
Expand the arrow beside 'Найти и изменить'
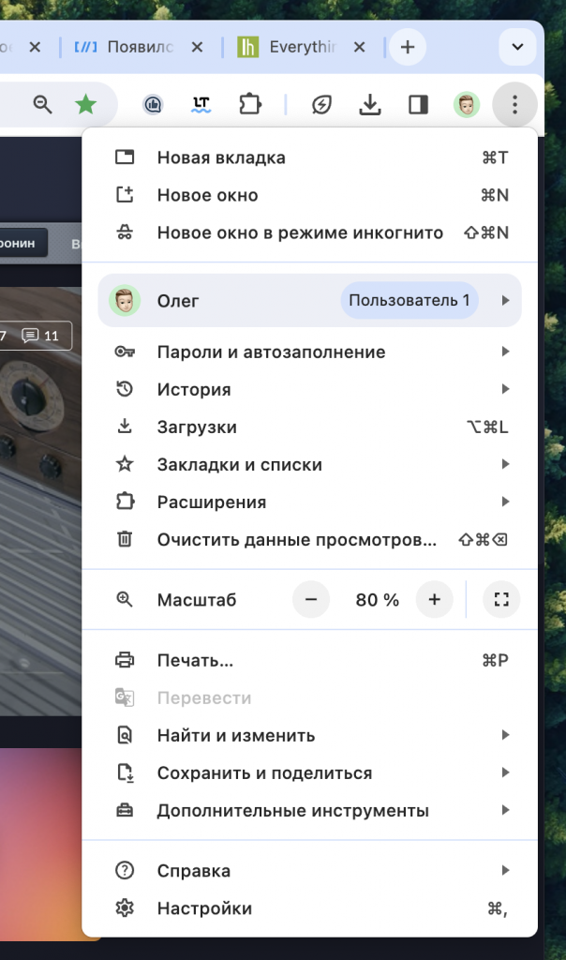click(x=505, y=735)
